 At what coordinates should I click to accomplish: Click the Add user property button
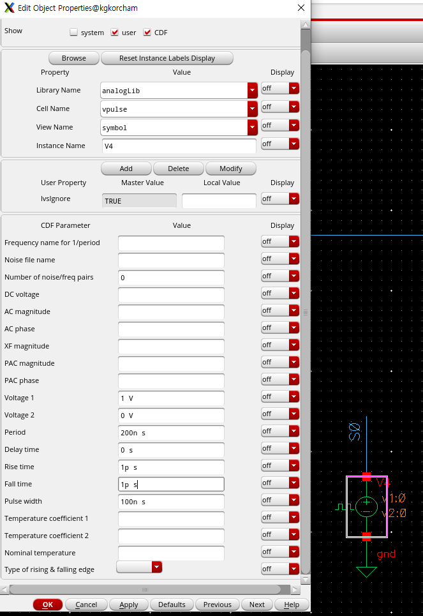(126, 169)
